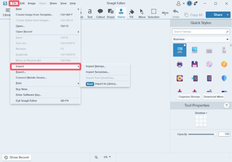
Task: Choose the yellow disc on purple stamp
Action: (x=180, y=78)
